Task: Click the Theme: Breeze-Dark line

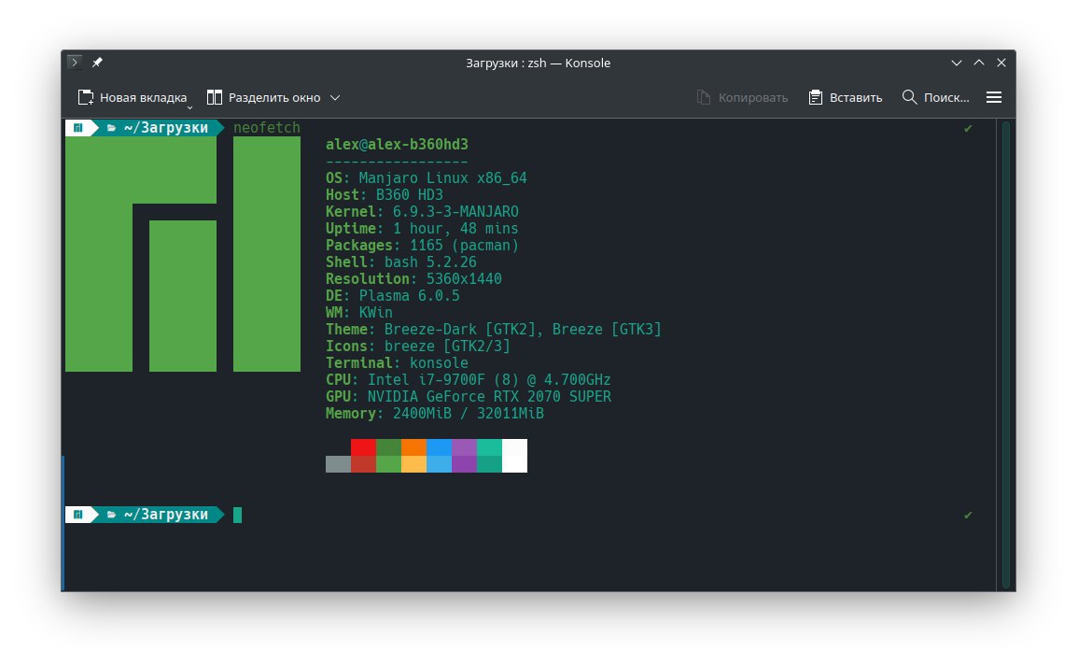Action: click(x=494, y=330)
